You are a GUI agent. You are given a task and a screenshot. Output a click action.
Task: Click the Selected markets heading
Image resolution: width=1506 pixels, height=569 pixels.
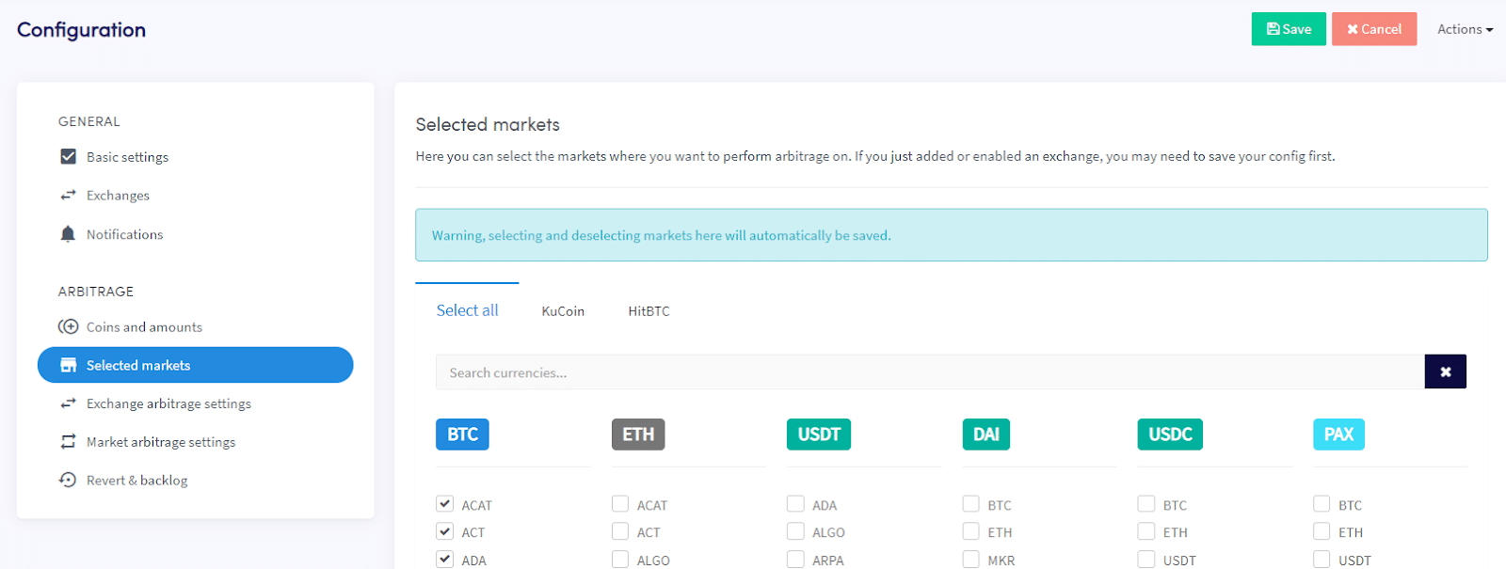(488, 124)
